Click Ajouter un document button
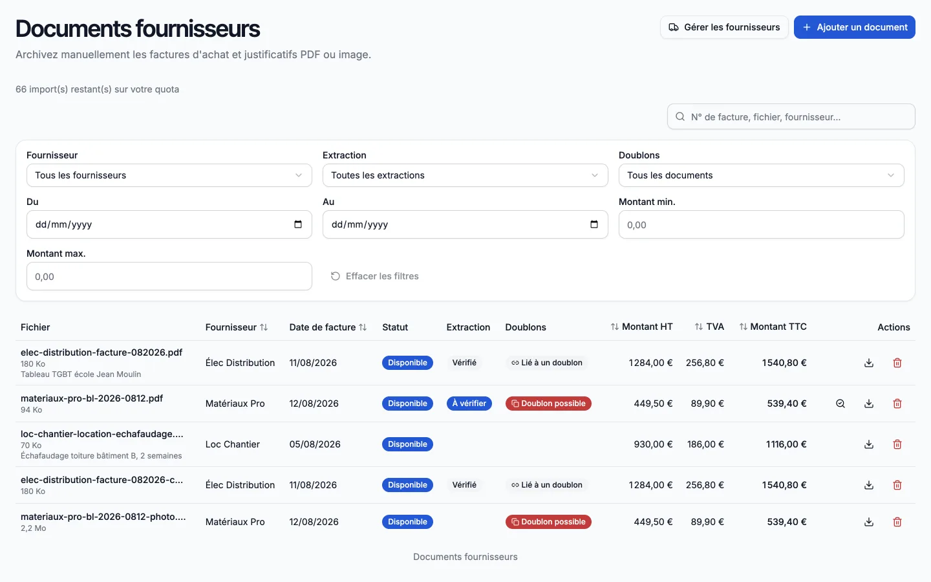 coord(855,27)
